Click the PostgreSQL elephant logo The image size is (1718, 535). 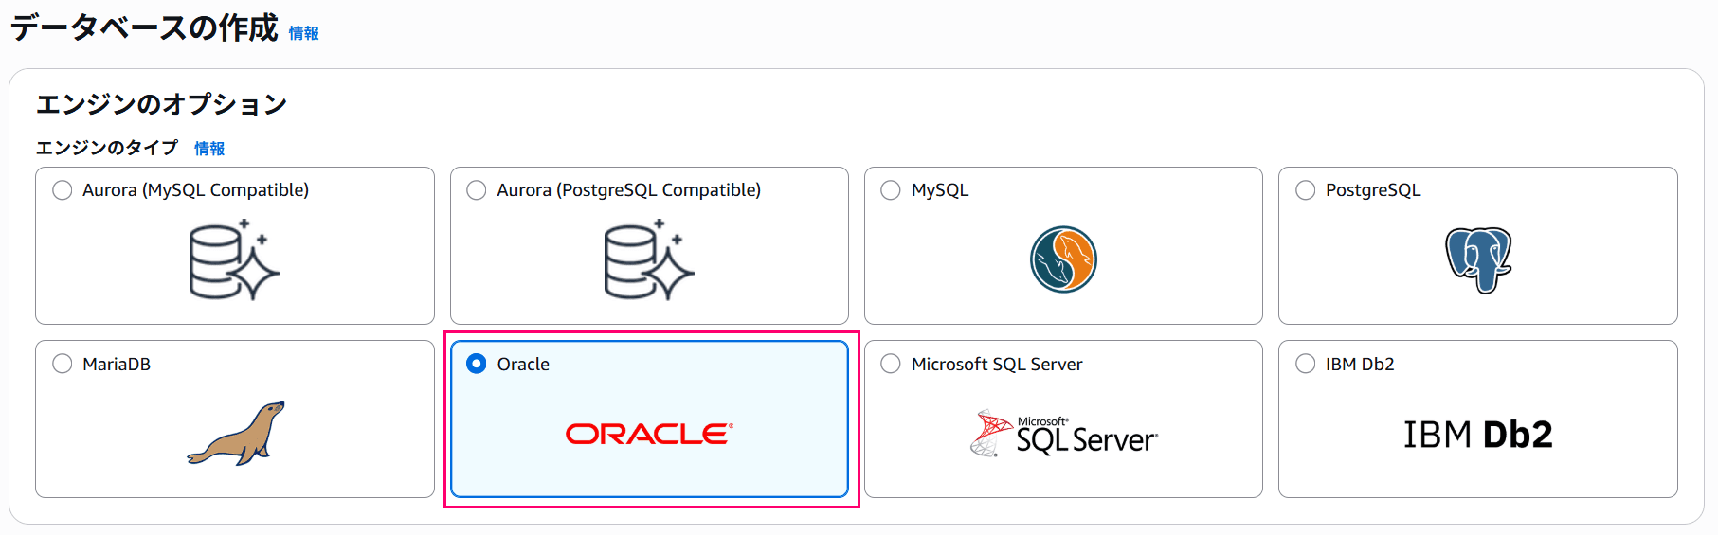(x=1478, y=260)
